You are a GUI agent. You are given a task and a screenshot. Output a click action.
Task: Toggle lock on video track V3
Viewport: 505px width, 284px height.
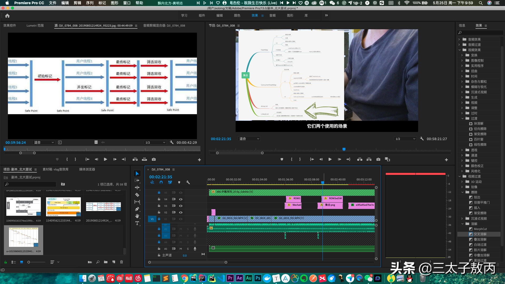pos(159,206)
